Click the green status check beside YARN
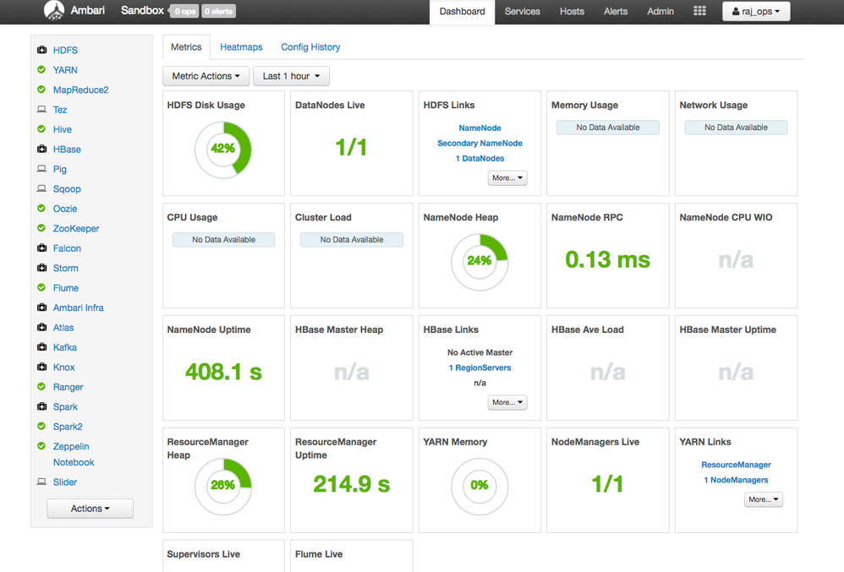844x572 pixels. pyautogui.click(x=41, y=70)
